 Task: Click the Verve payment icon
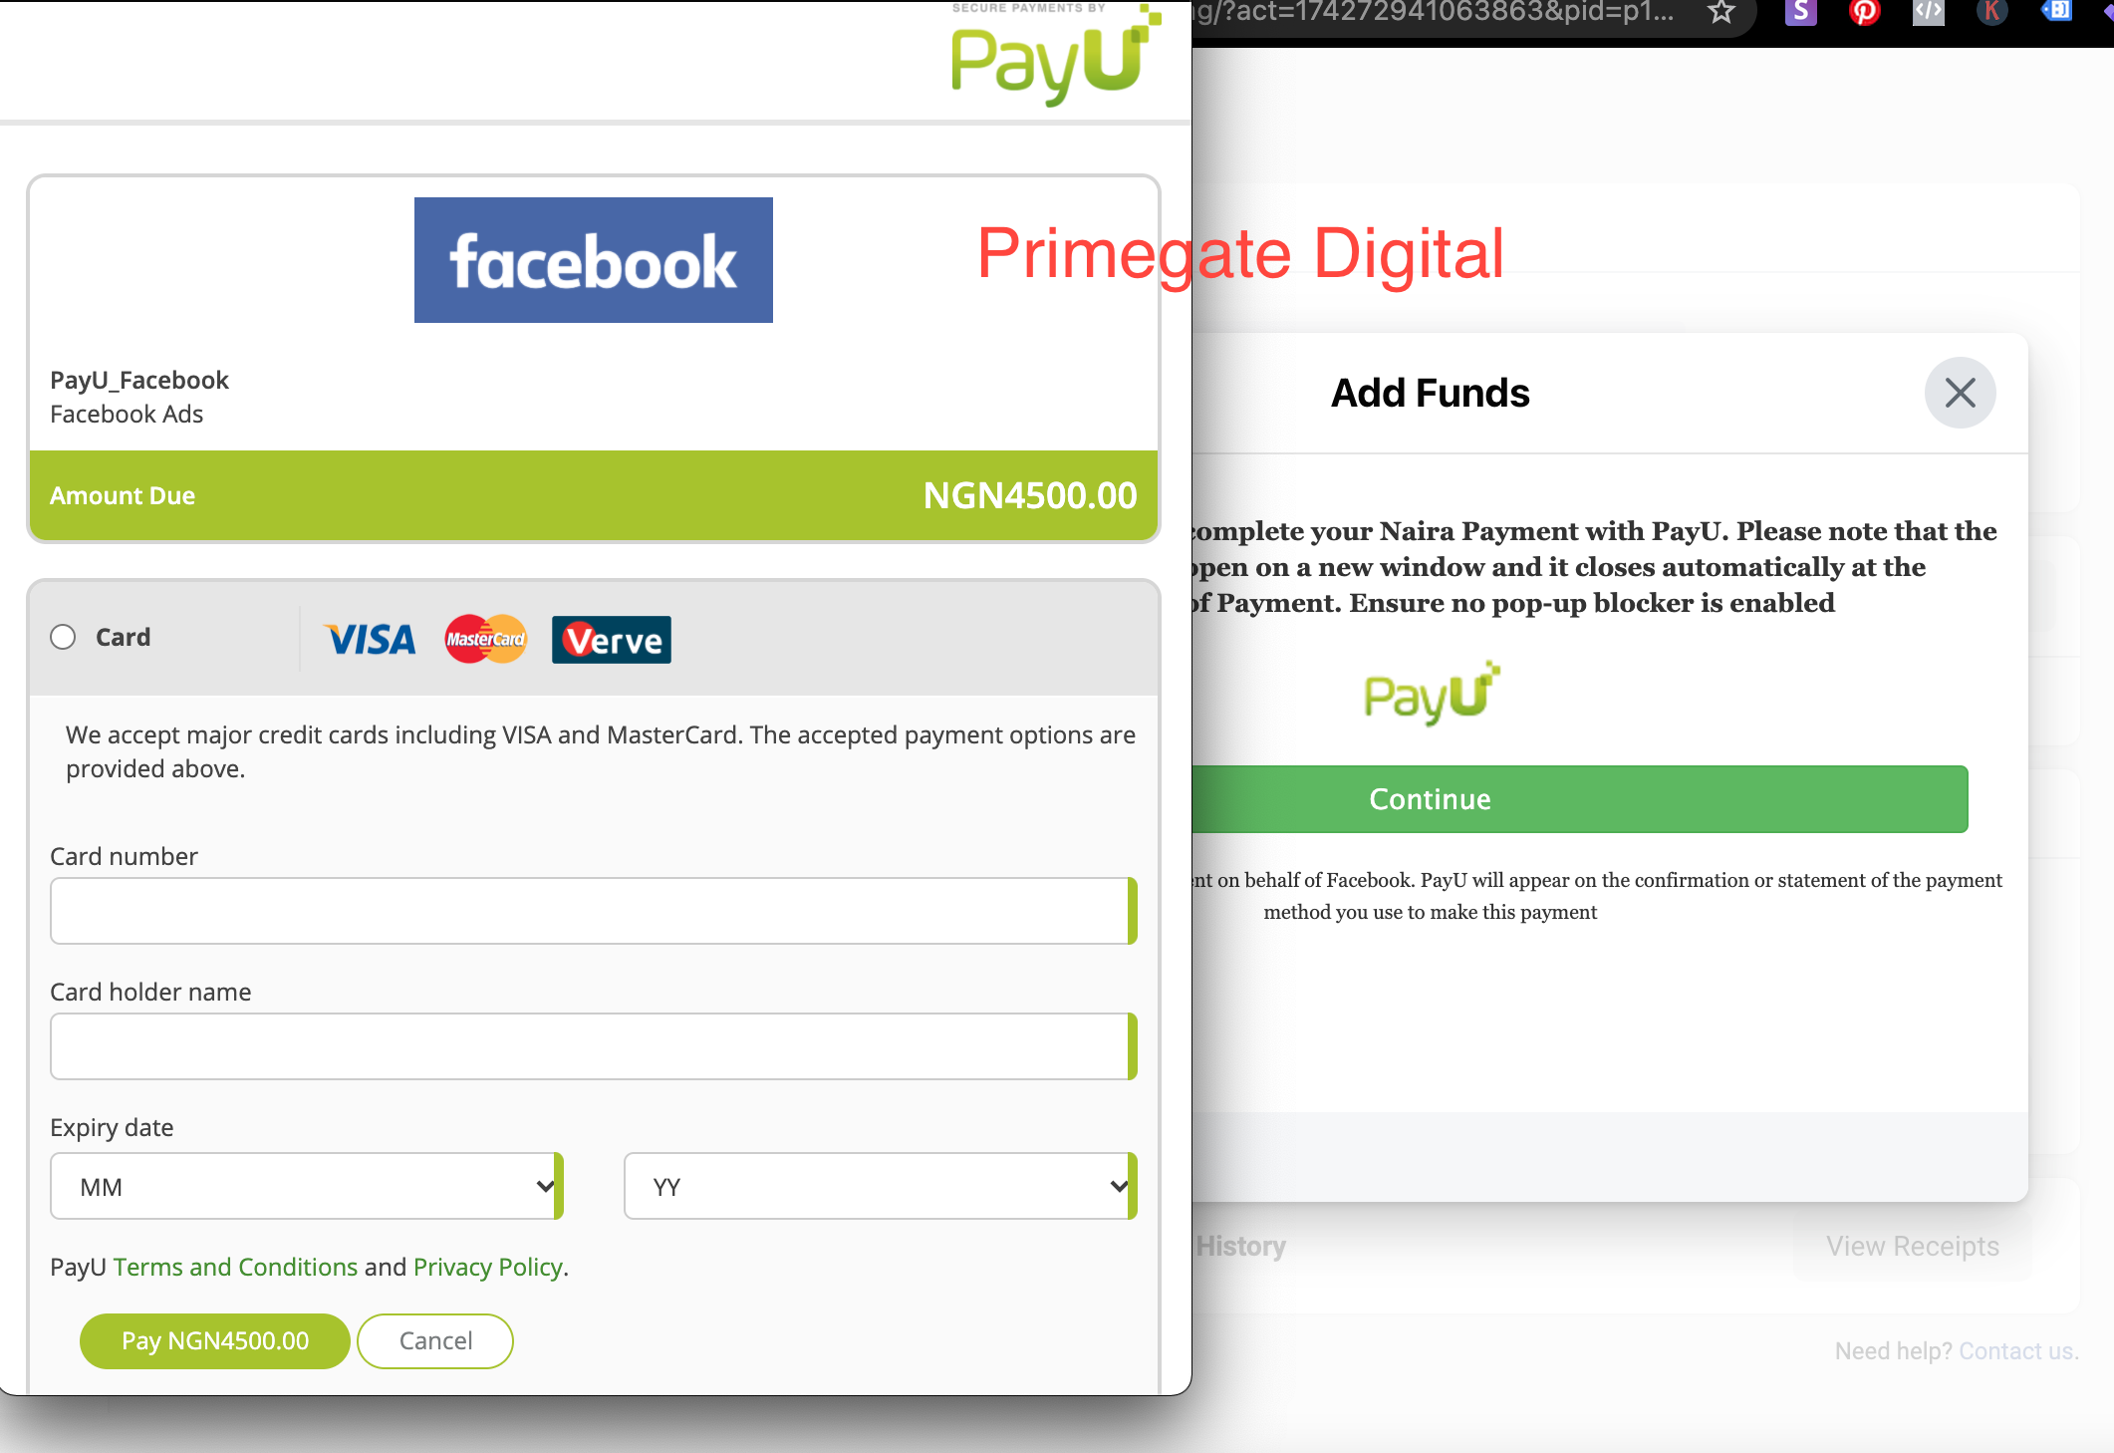(611, 638)
